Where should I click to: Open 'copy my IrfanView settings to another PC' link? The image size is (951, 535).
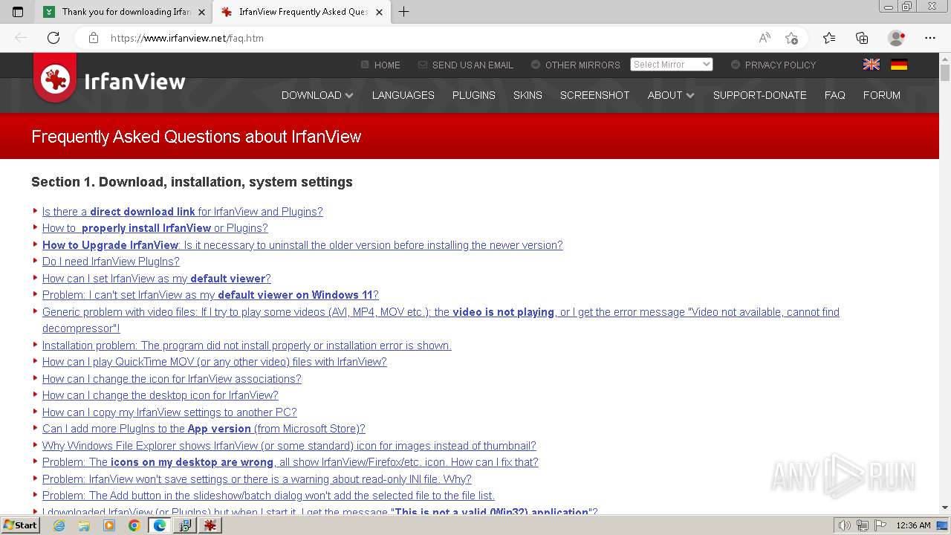pos(169,412)
